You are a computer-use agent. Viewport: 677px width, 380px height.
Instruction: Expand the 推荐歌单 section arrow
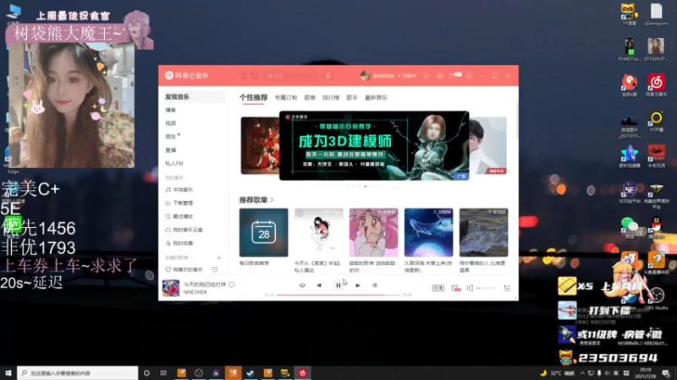(x=272, y=200)
